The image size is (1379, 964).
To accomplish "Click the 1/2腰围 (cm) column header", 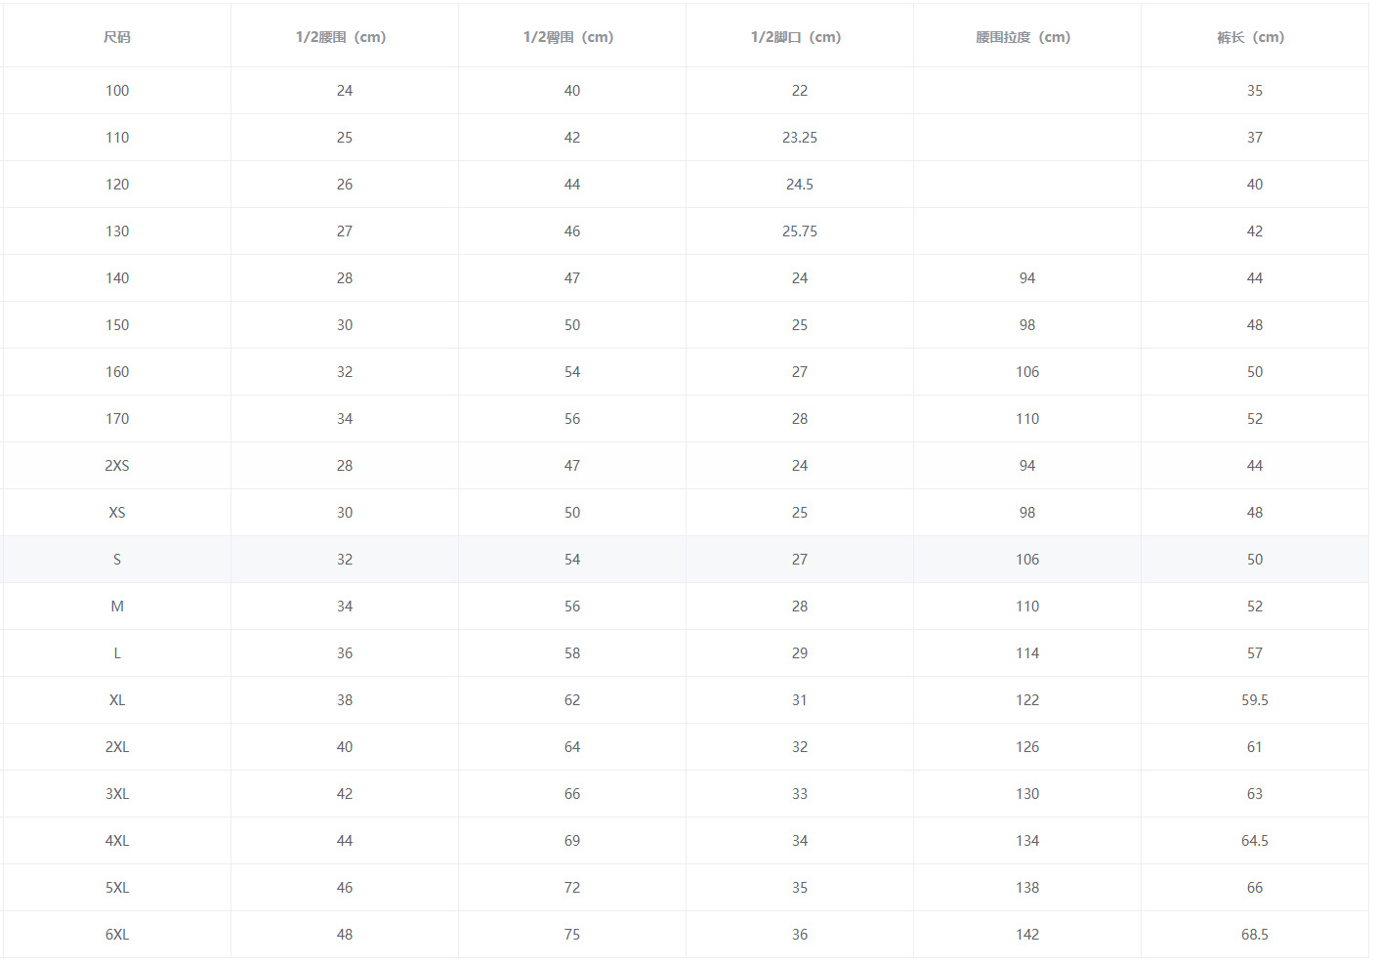I will click(x=341, y=37).
